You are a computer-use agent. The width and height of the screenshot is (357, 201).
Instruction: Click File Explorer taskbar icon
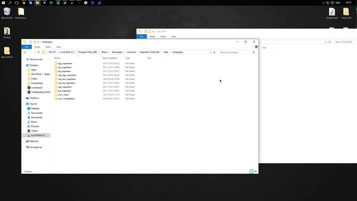[x=37, y=3]
